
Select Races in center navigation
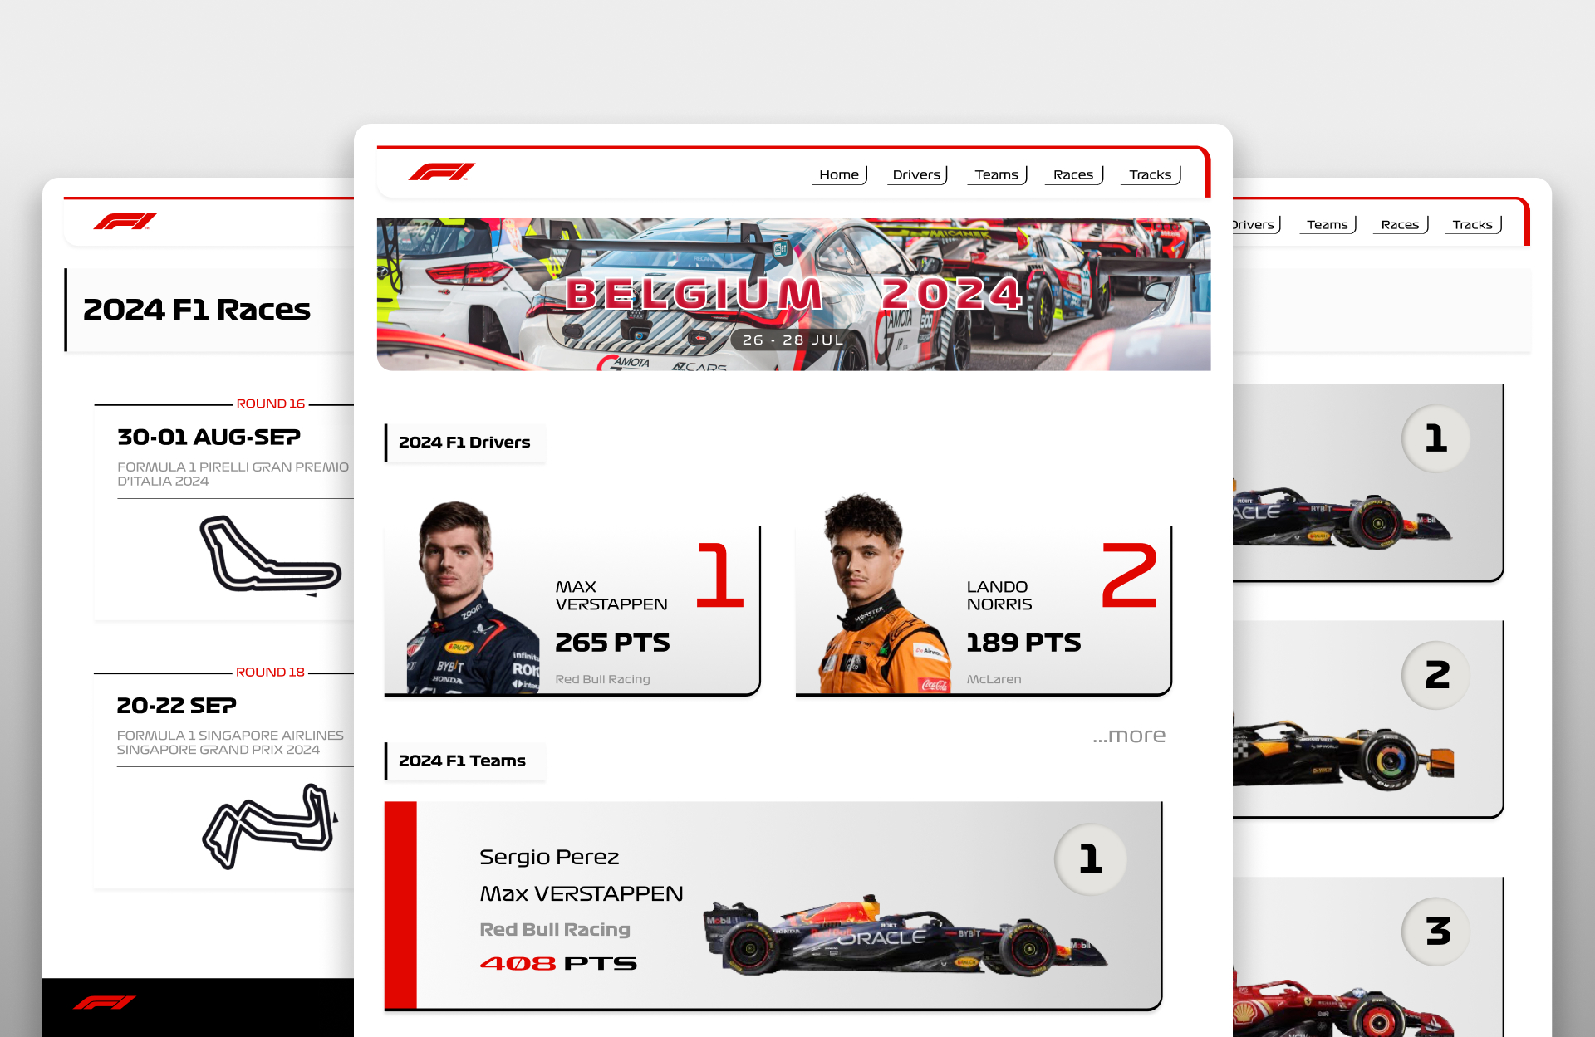[1073, 174]
